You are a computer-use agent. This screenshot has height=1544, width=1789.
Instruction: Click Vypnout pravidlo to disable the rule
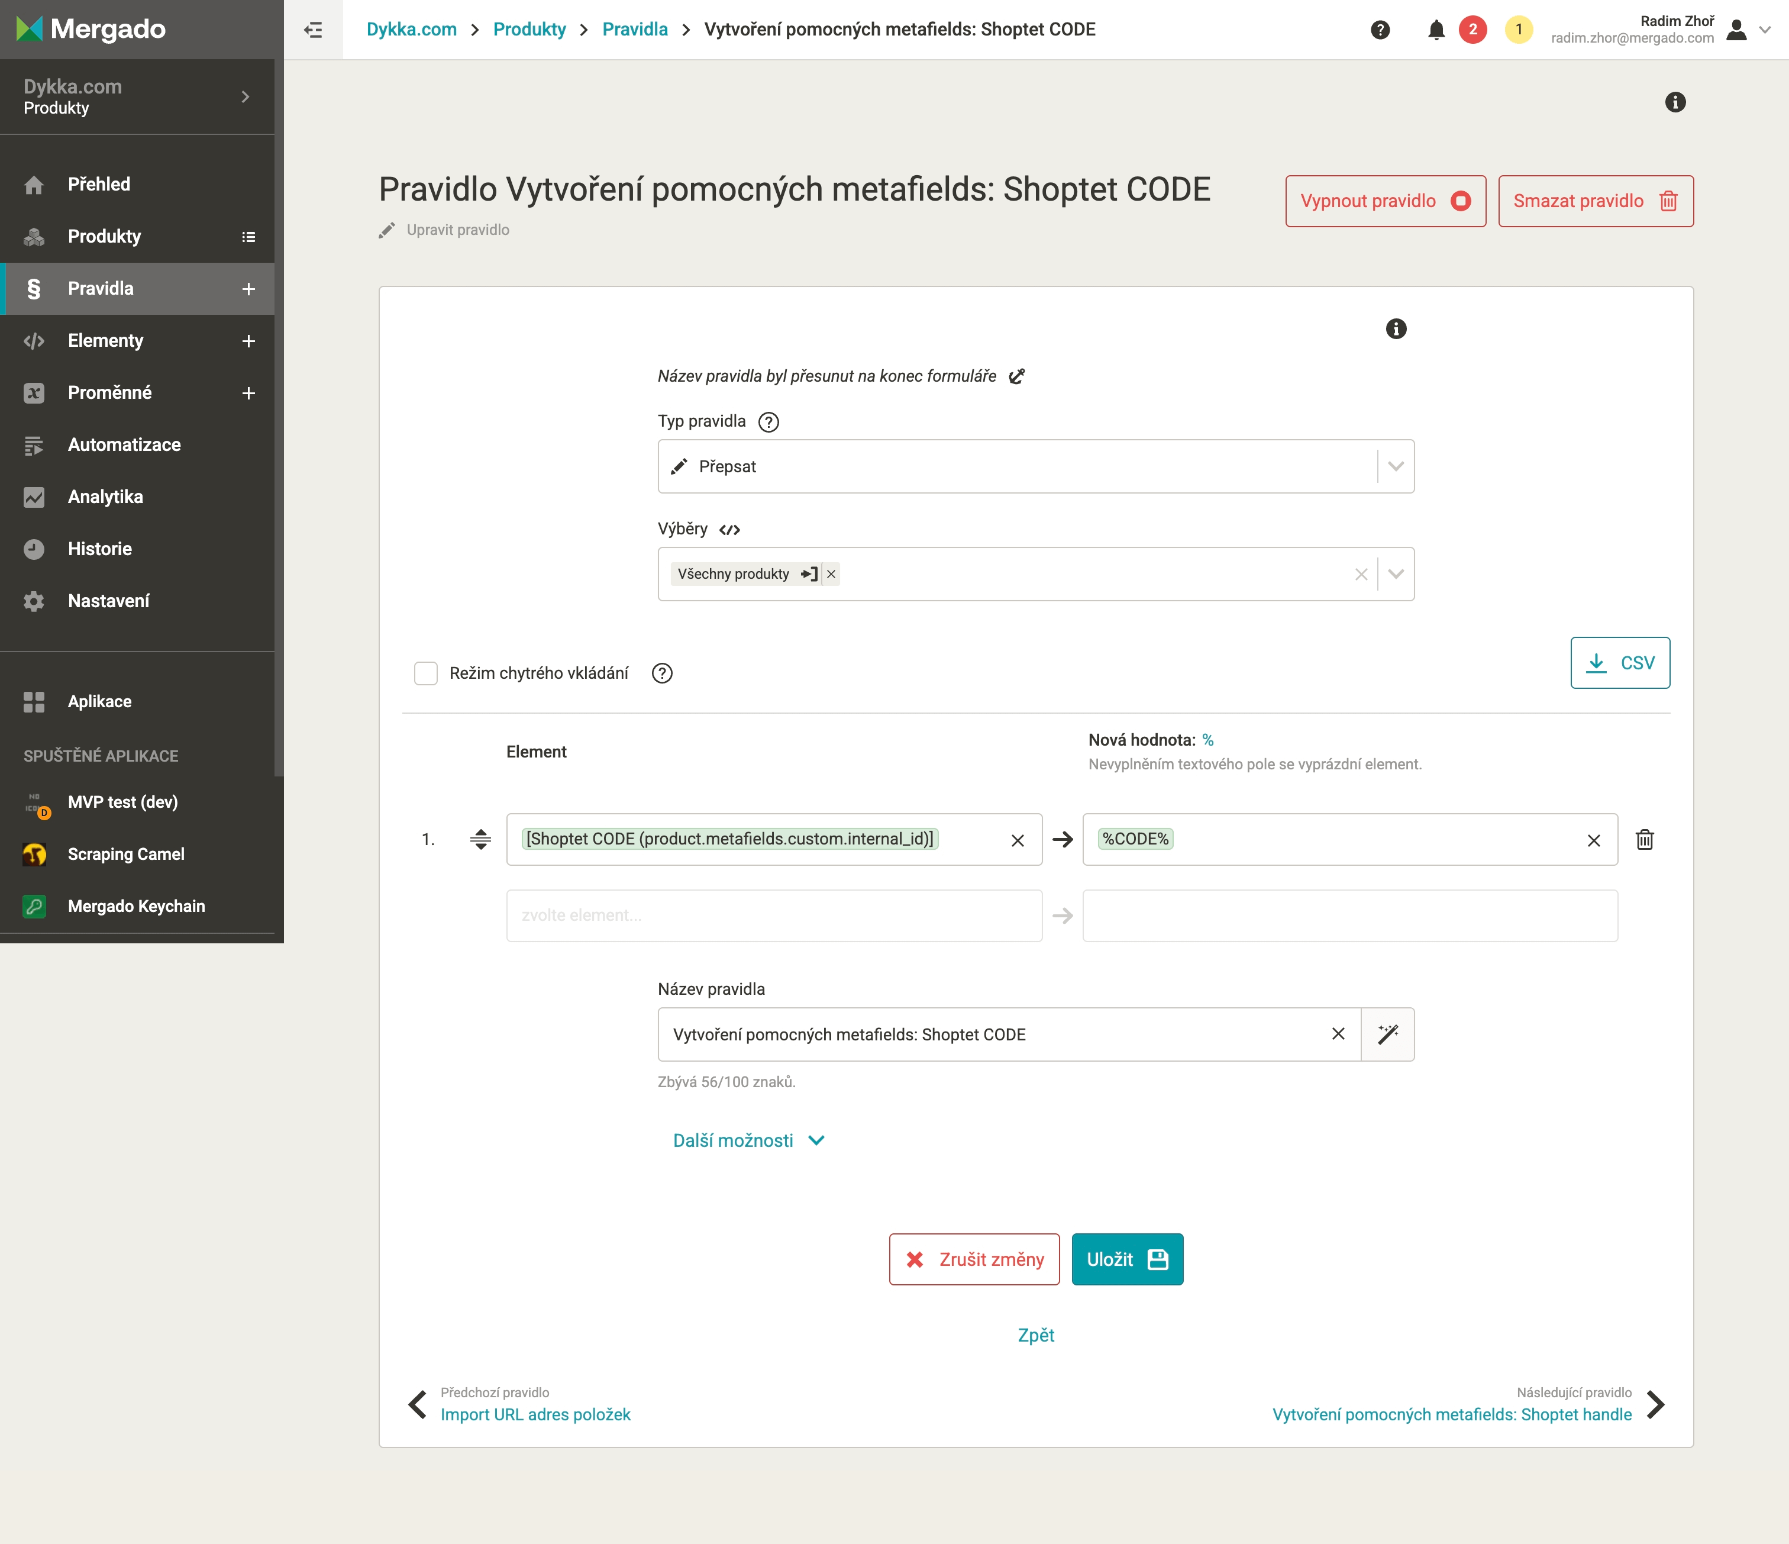pyautogui.click(x=1385, y=201)
